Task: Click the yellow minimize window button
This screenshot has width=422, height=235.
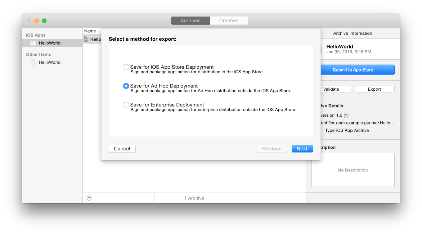Action: (x=37, y=21)
